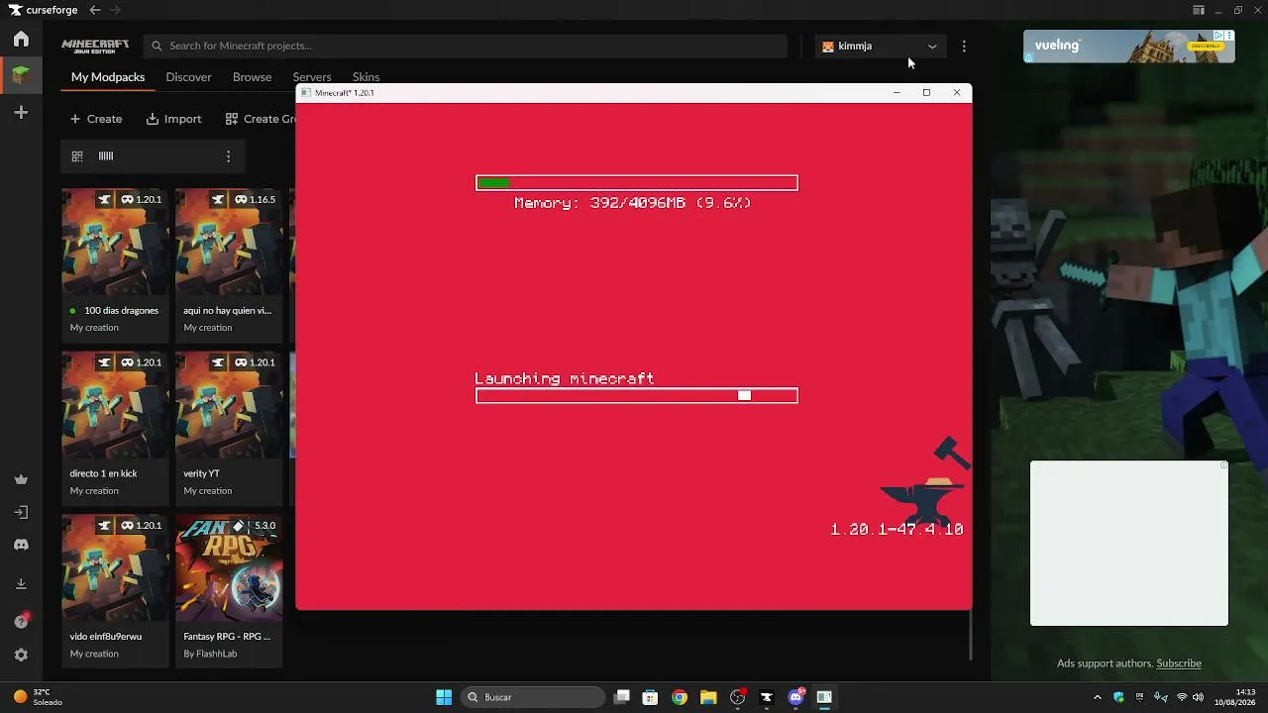The width and height of the screenshot is (1268, 713).
Task: Open File Explorer from the taskbar
Action: tap(708, 697)
